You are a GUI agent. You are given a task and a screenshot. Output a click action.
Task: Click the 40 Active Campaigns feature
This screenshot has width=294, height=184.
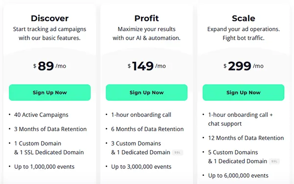point(41,115)
